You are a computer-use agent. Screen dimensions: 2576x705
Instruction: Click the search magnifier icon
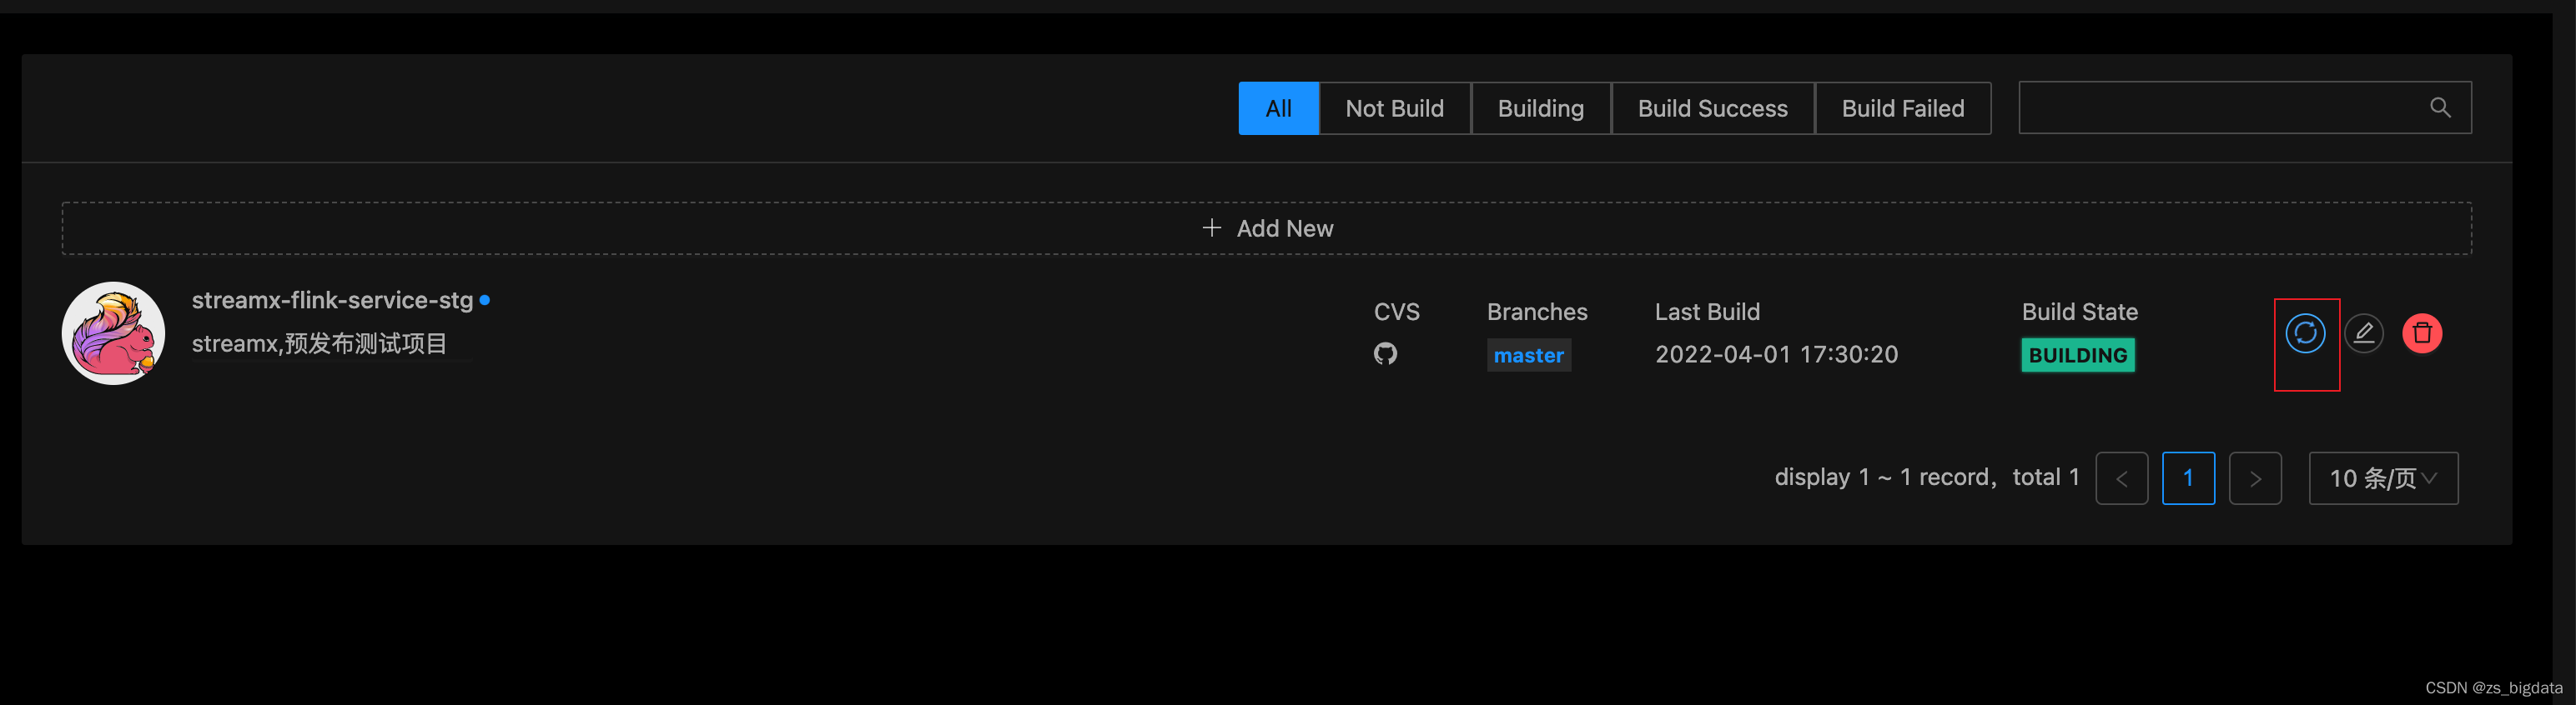click(x=2440, y=107)
